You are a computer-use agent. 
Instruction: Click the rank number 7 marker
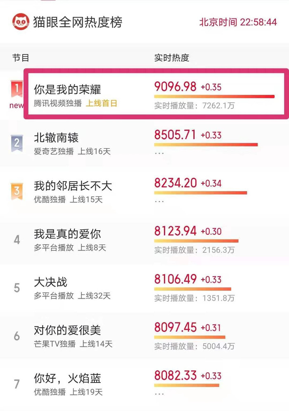tap(17, 384)
